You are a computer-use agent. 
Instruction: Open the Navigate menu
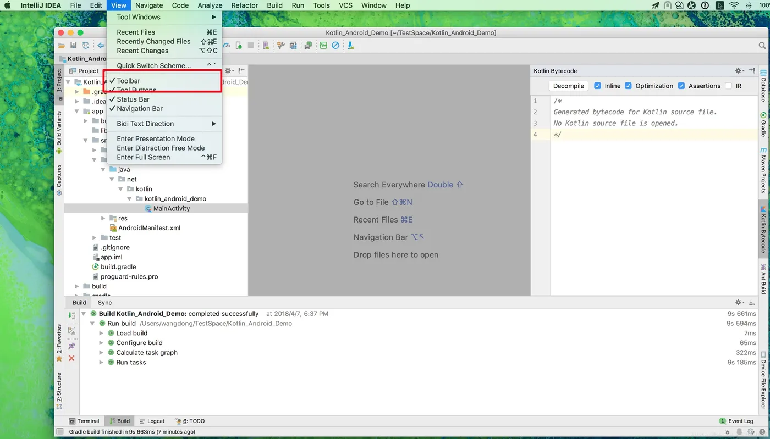tap(149, 5)
